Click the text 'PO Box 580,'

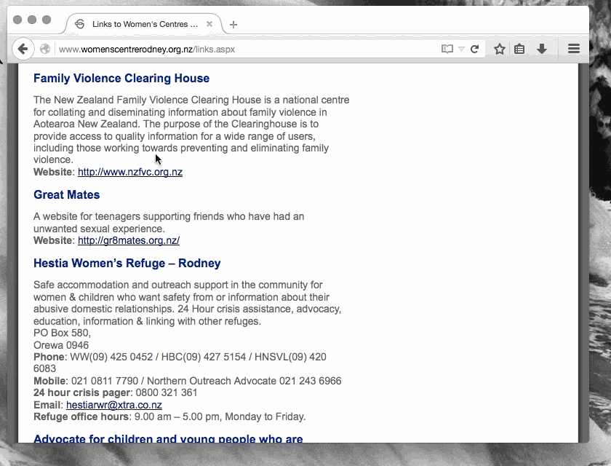[x=62, y=333]
